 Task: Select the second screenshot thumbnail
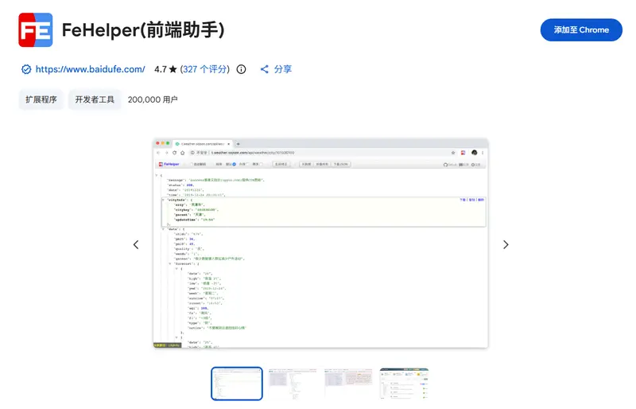click(293, 384)
